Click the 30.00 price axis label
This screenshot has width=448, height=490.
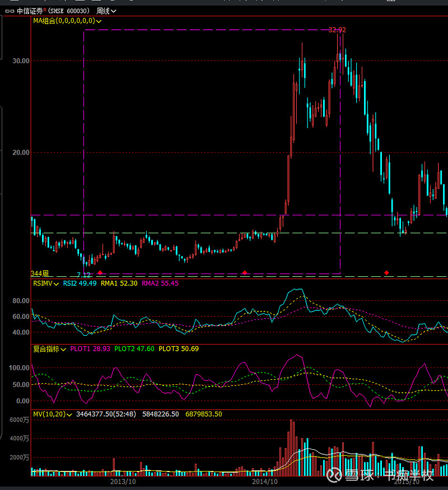(x=21, y=61)
